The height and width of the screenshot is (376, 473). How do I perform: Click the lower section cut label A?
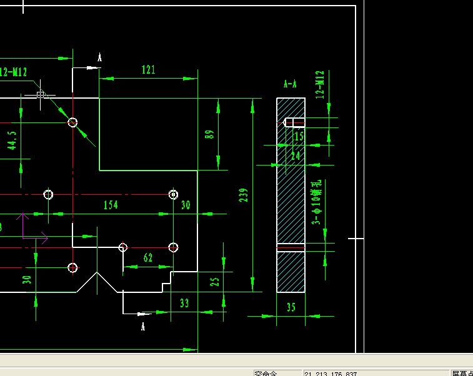143,326
